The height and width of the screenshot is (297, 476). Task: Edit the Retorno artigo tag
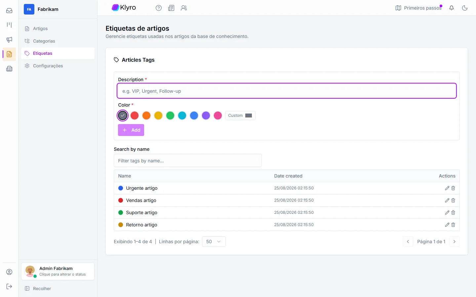coord(447,225)
